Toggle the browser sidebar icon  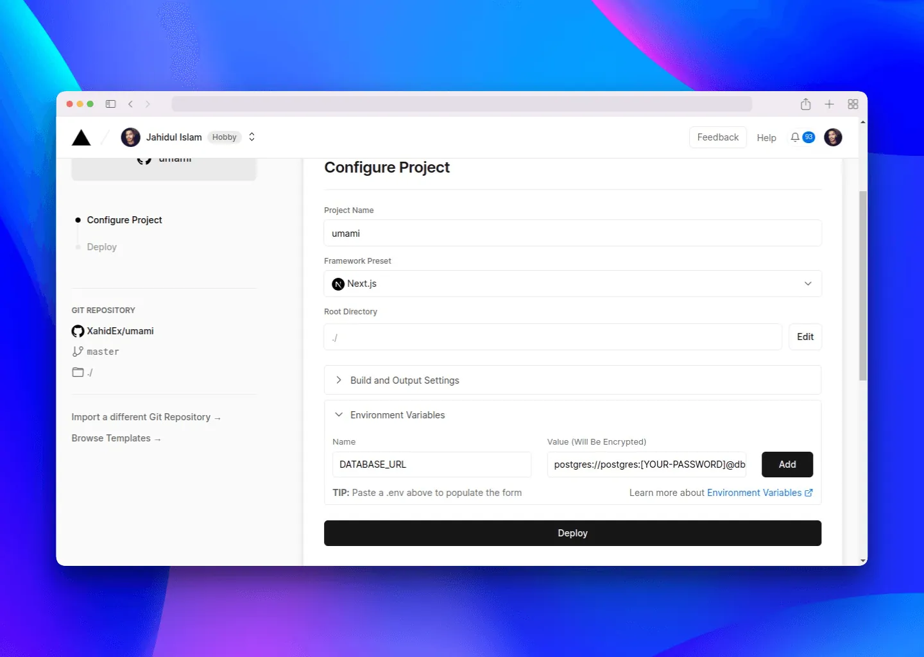(111, 104)
